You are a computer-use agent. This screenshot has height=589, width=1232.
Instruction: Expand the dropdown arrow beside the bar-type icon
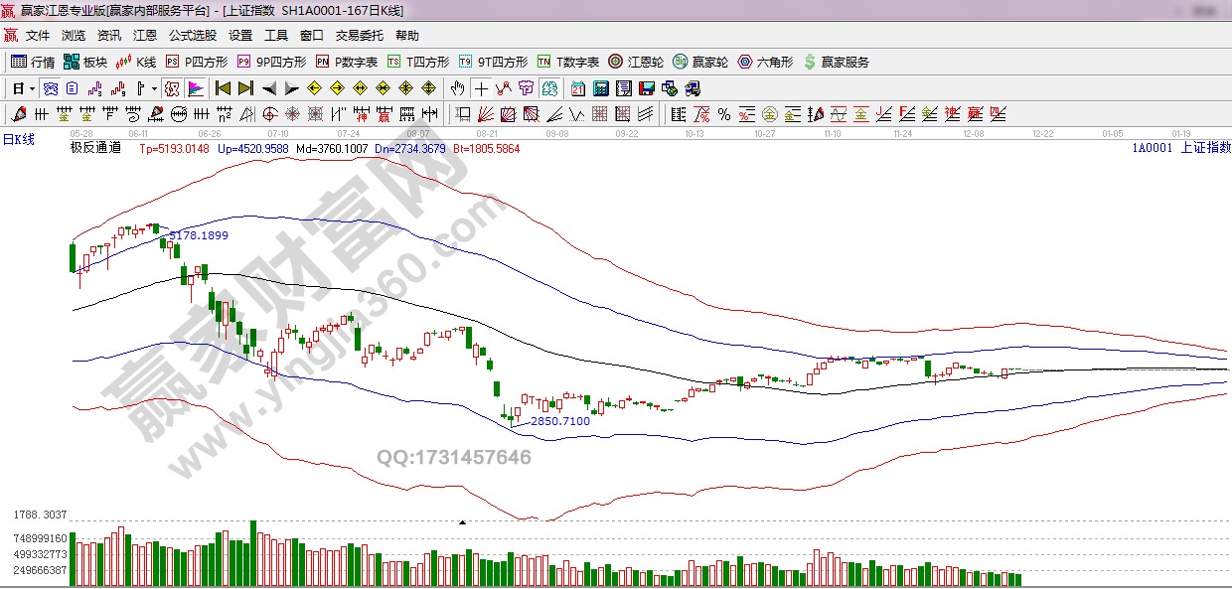click(154, 88)
